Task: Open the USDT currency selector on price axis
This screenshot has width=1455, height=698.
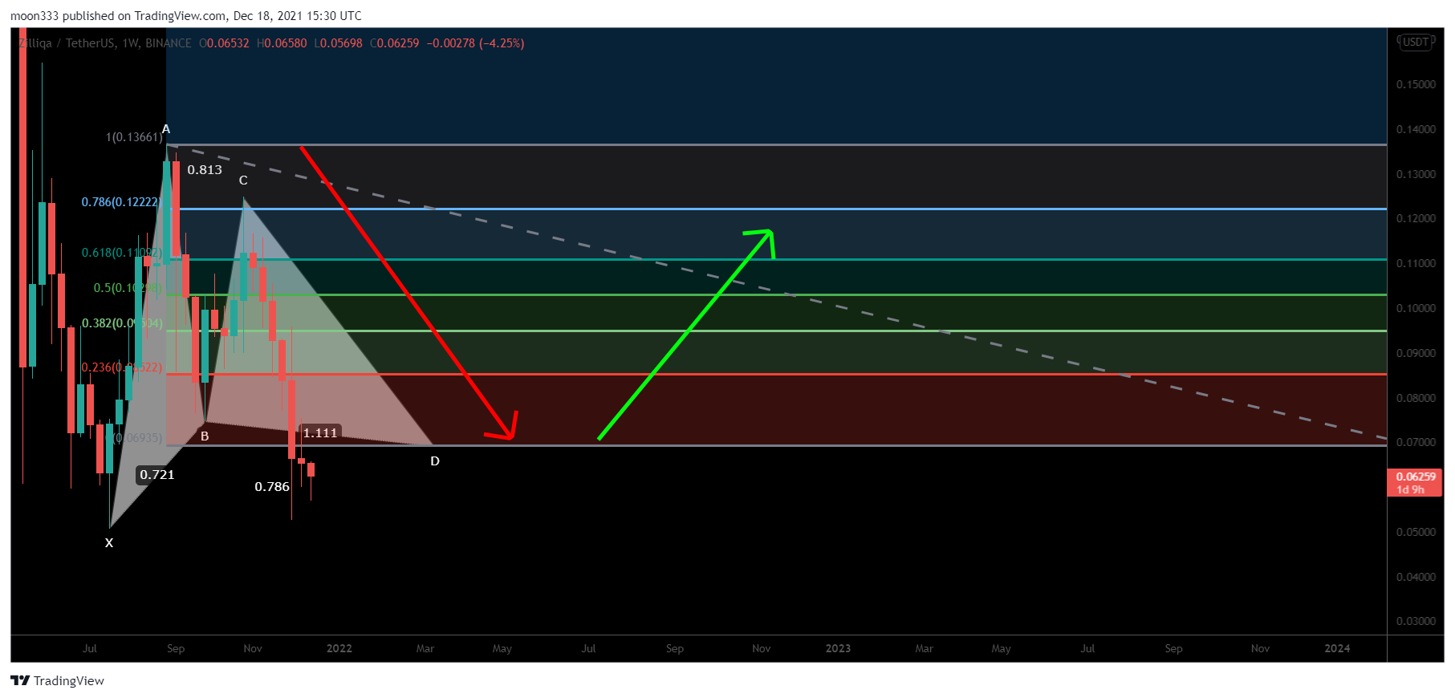Action: click(x=1416, y=42)
